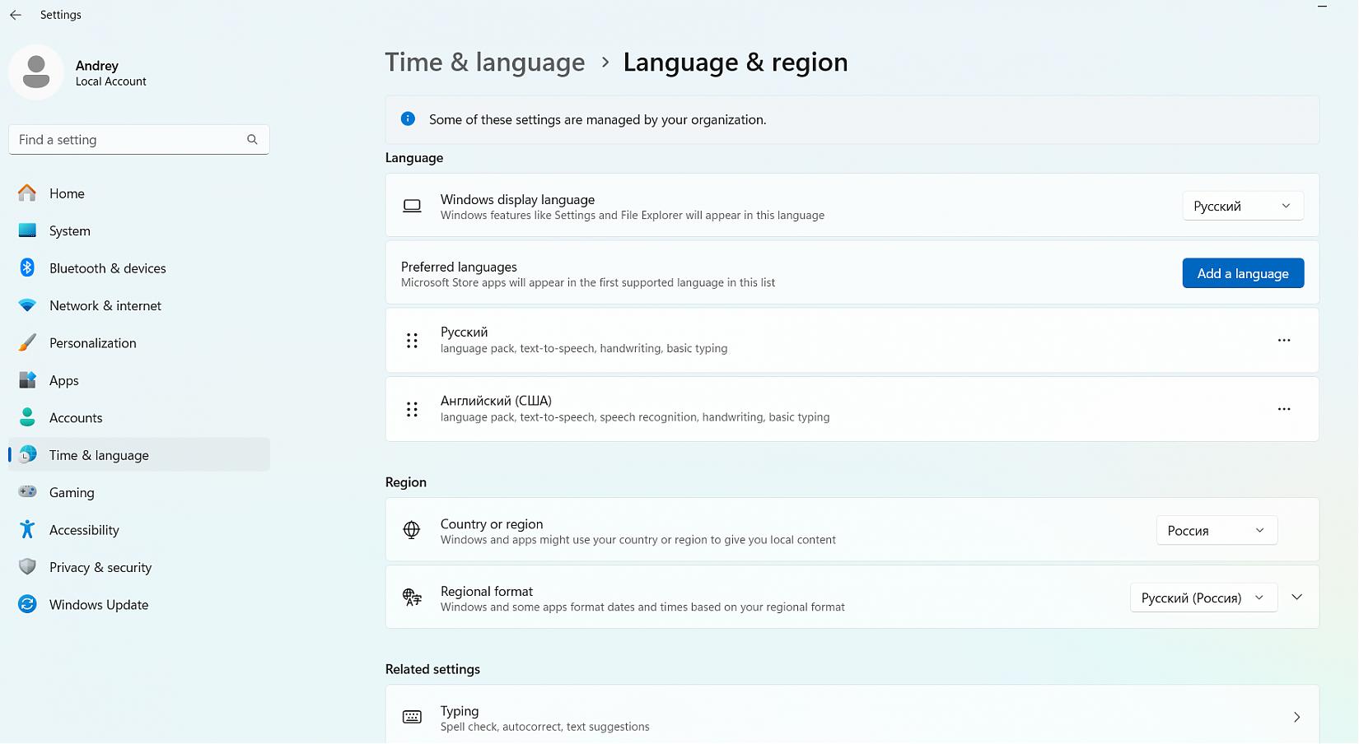Open Windows display language dropdown

pos(1242,206)
